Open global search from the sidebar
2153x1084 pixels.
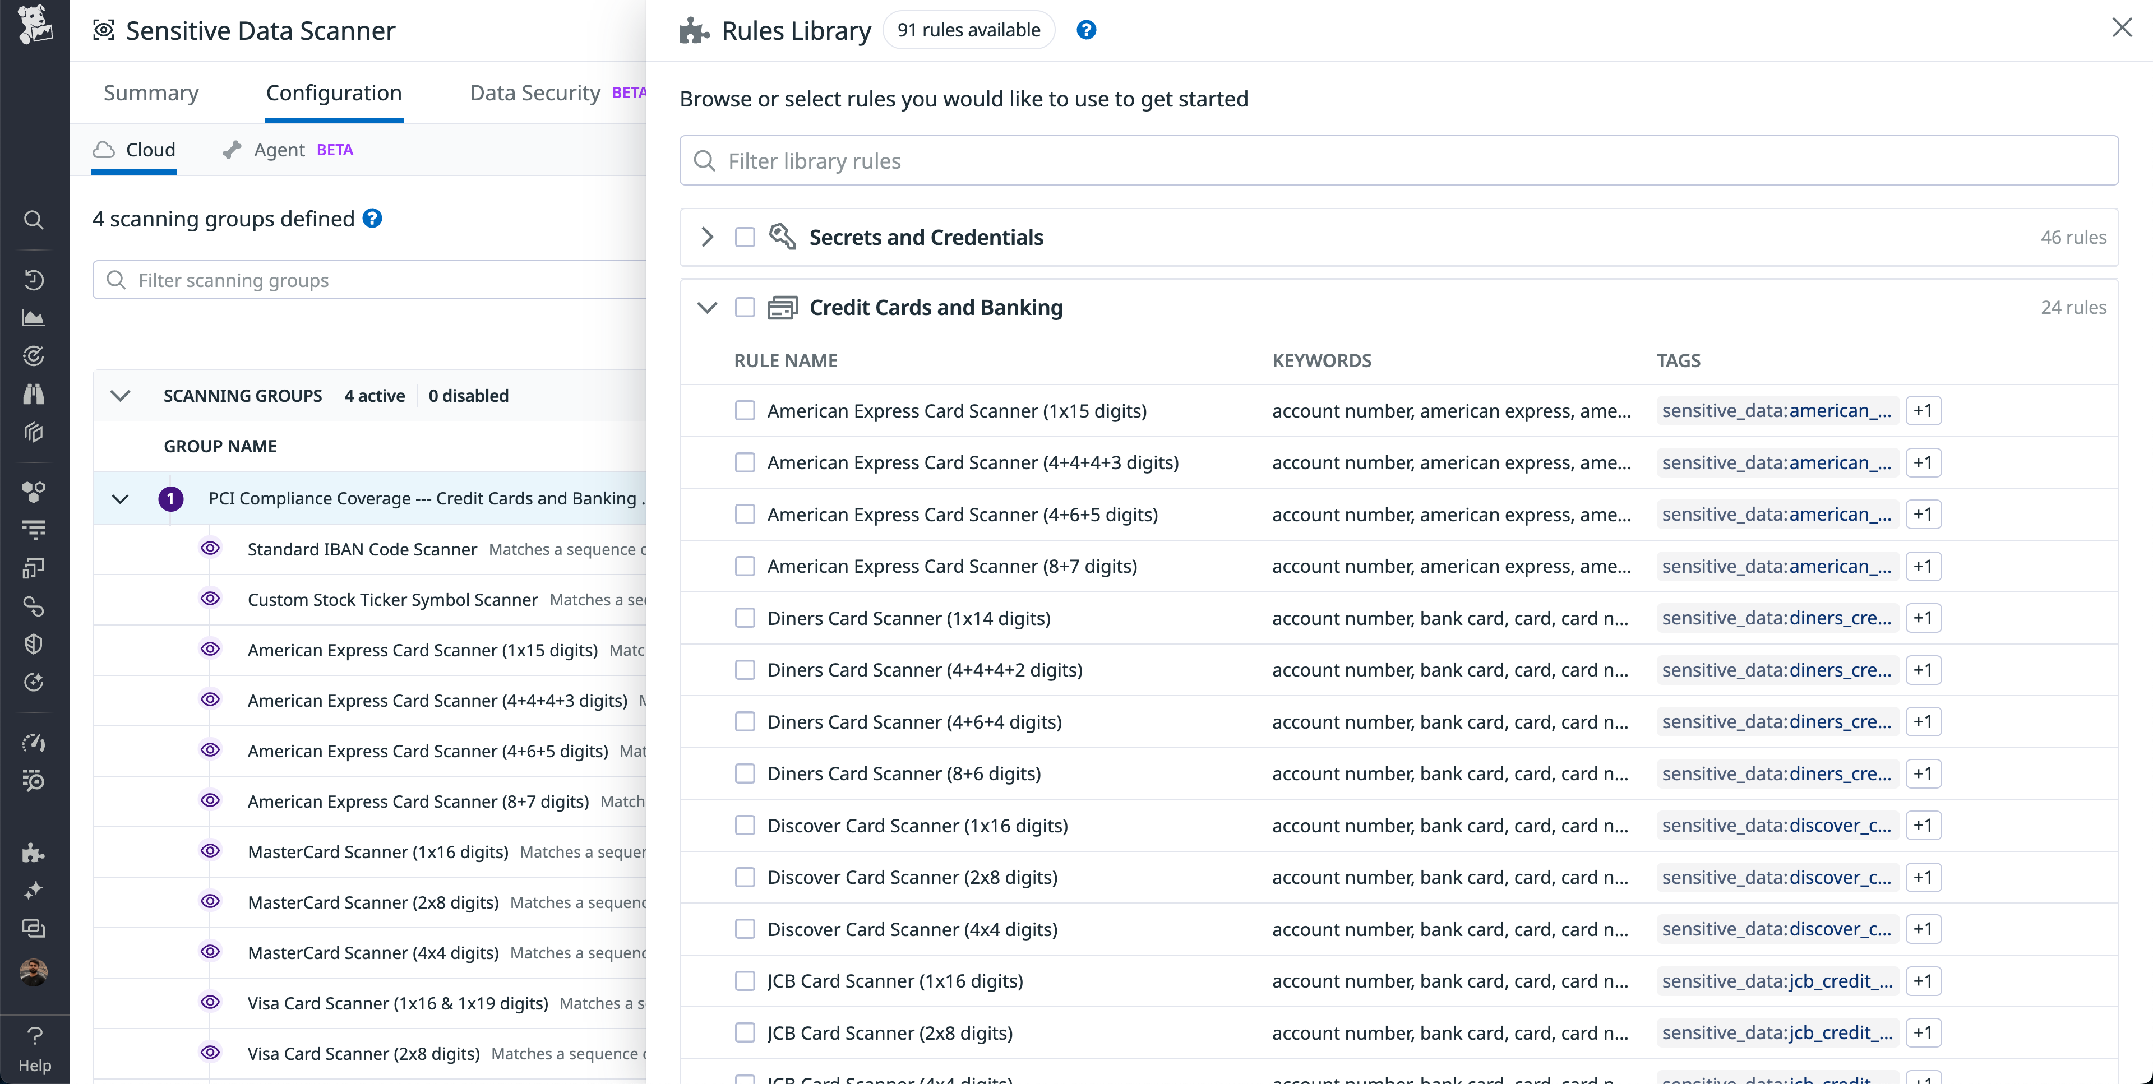click(x=34, y=221)
